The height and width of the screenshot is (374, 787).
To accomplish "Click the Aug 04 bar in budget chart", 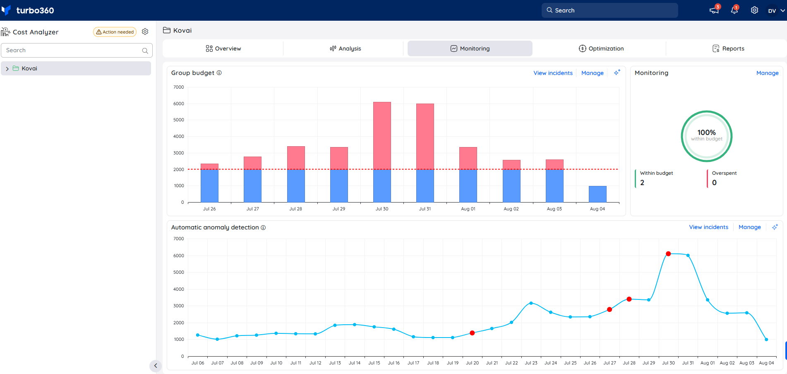I will [x=597, y=194].
